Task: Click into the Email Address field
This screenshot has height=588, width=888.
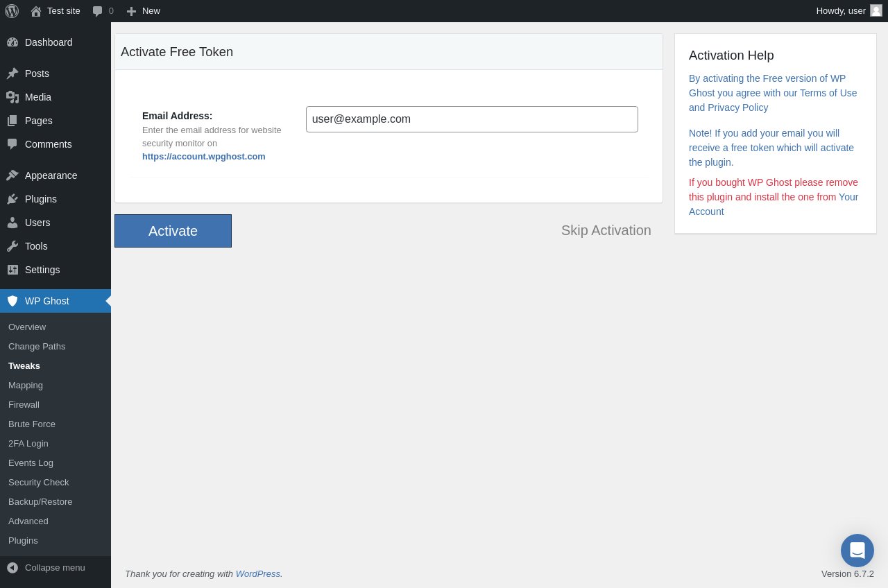Action: click(x=472, y=119)
